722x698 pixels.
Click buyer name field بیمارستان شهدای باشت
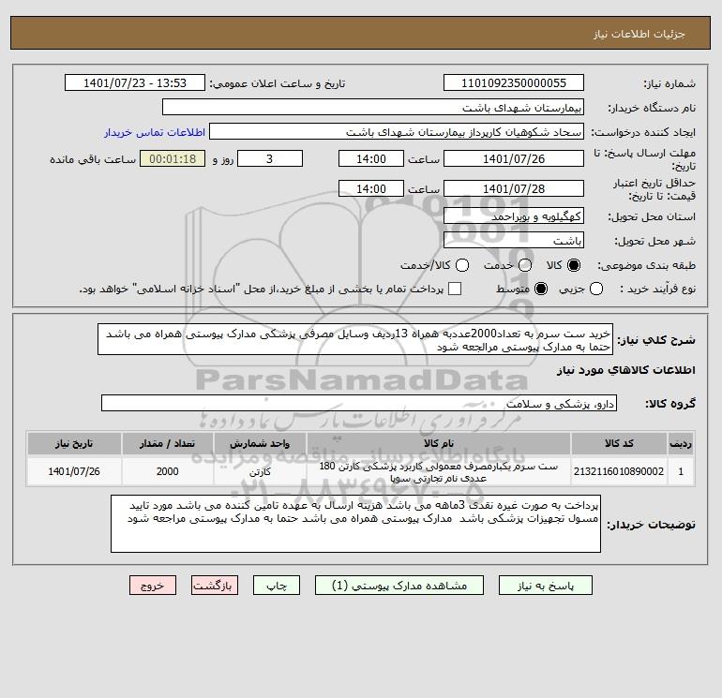coord(373,107)
